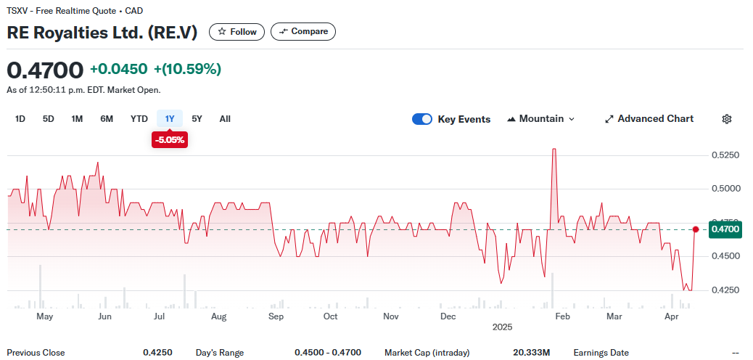This screenshot has width=753, height=360.
Task: Click the +0.0450 price change value
Action: point(119,69)
